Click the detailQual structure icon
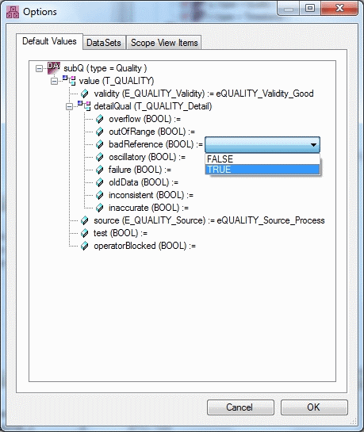 point(84,105)
